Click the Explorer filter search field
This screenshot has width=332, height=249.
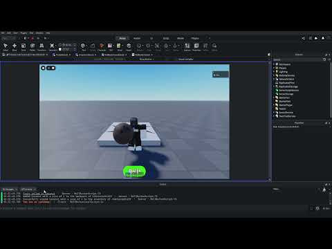coord(297,59)
